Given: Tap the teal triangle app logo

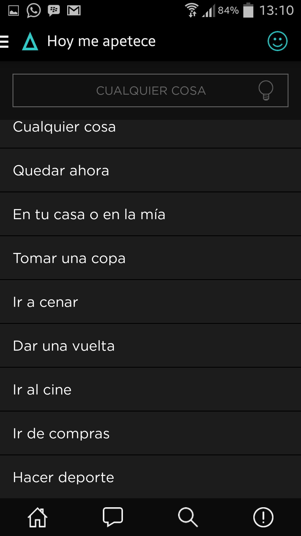Looking at the screenshot, I should 30,42.
